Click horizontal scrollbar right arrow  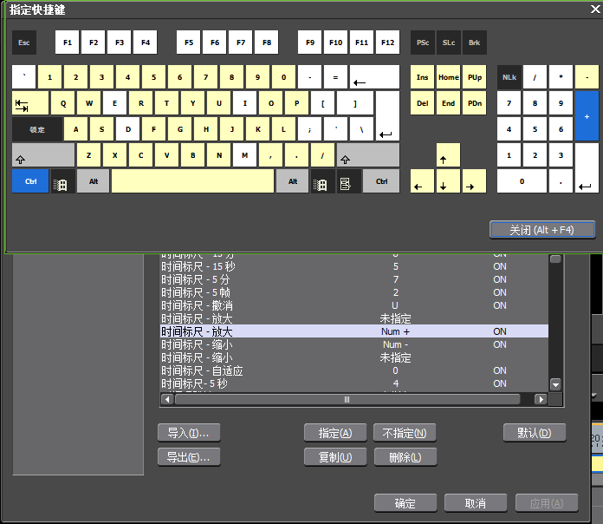point(541,400)
